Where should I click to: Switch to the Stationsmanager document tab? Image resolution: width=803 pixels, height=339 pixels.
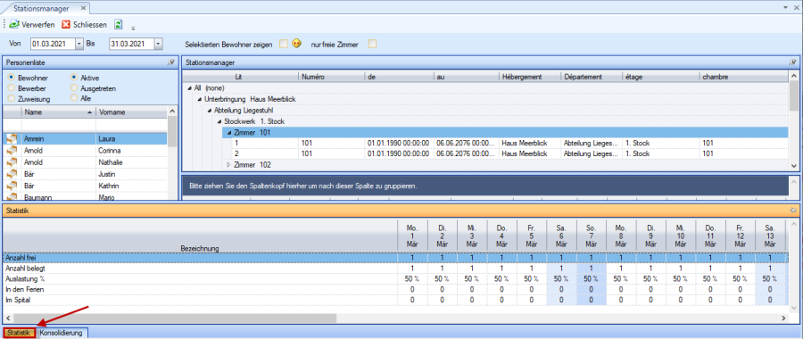pyautogui.click(x=41, y=8)
